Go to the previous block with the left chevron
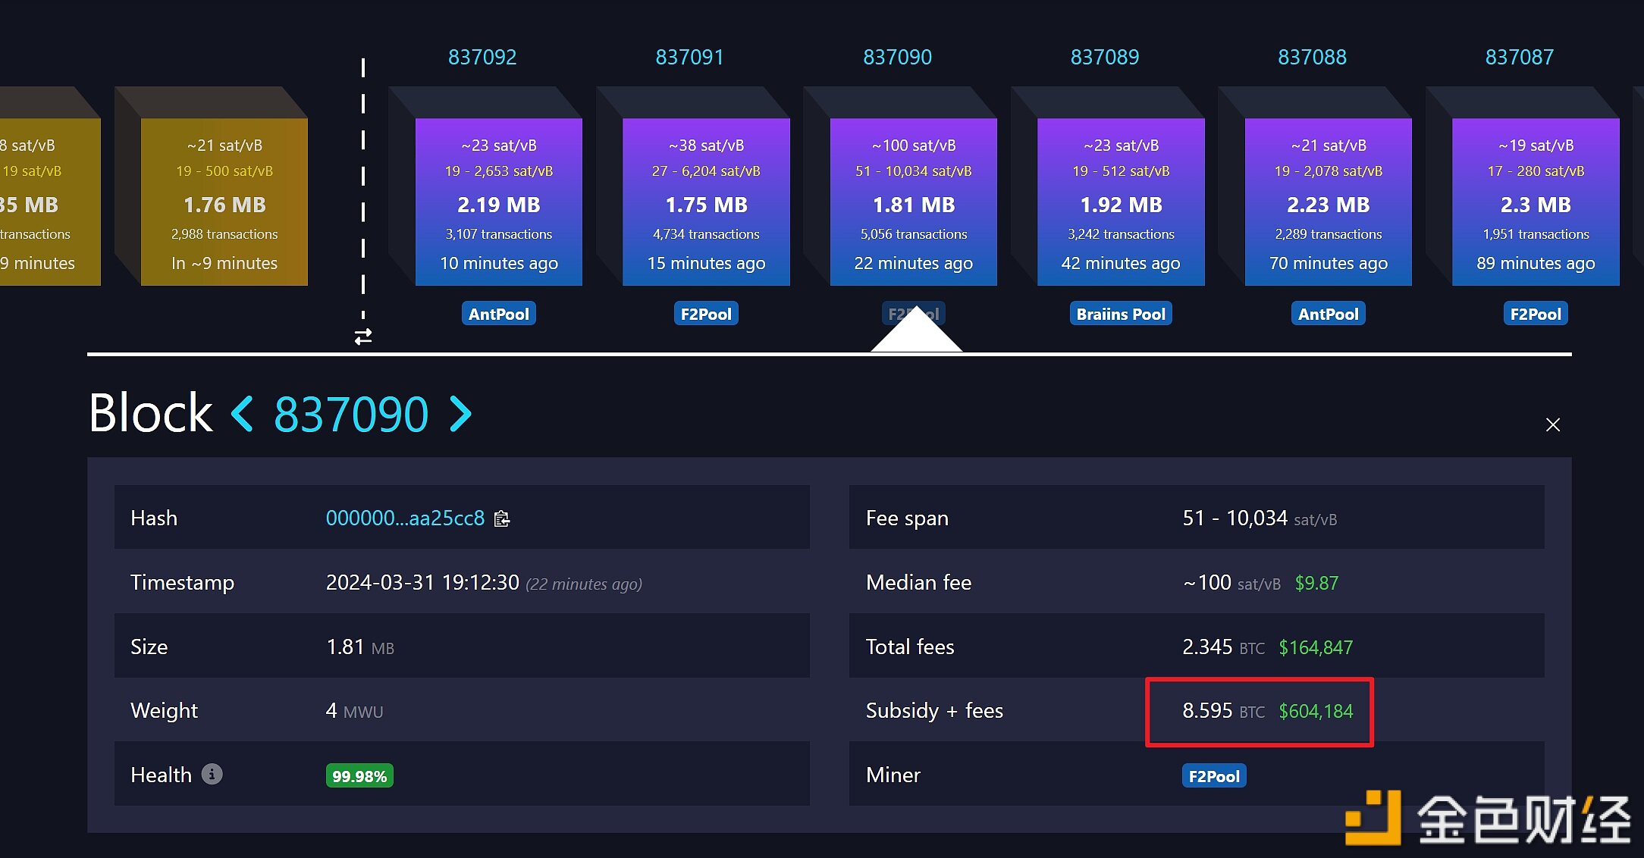The height and width of the screenshot is (858, 1644). click(243, 414)
